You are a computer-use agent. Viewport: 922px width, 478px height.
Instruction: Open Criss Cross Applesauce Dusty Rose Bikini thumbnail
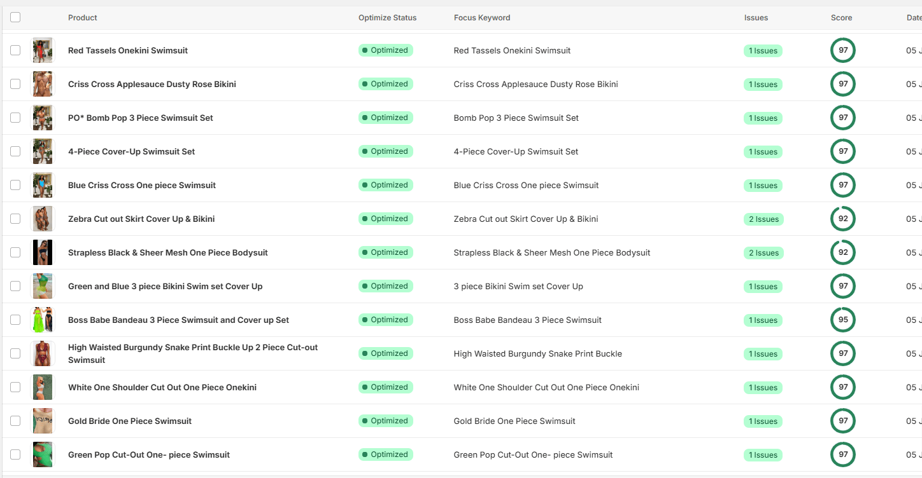point(43,84)
